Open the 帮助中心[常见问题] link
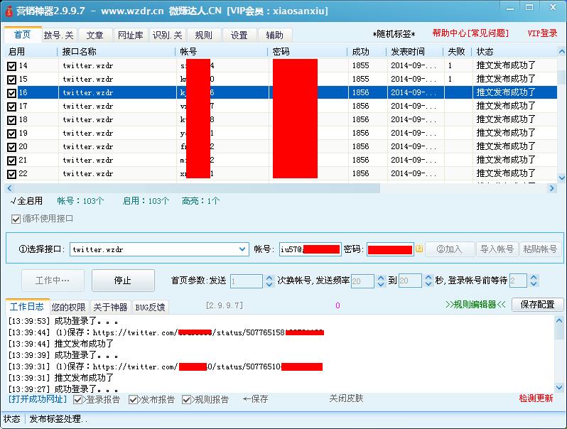The image size is (567, 429). click(x=470, y=33)
